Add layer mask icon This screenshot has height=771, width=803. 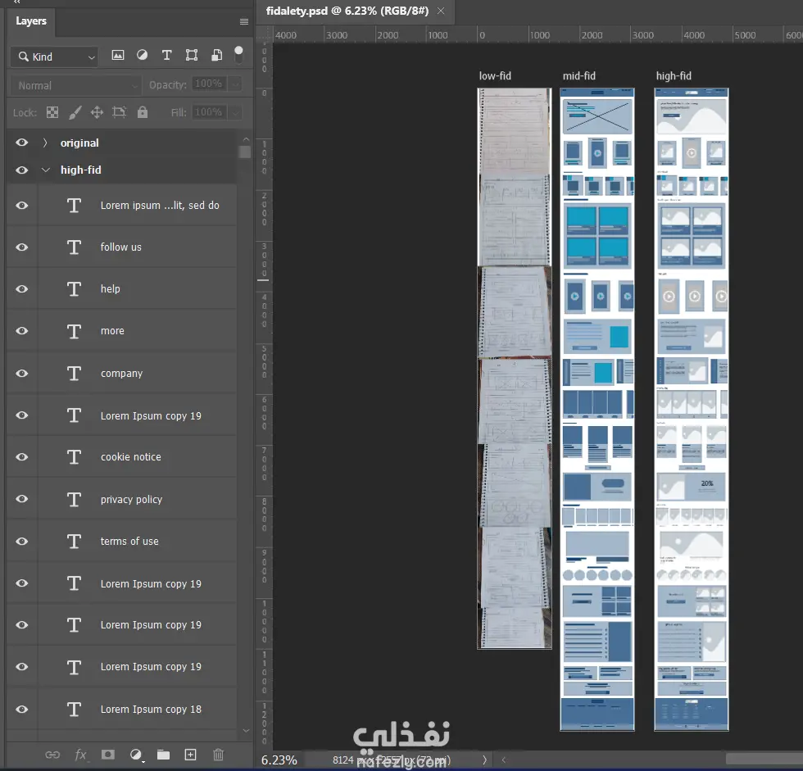(x=107, y=755)
